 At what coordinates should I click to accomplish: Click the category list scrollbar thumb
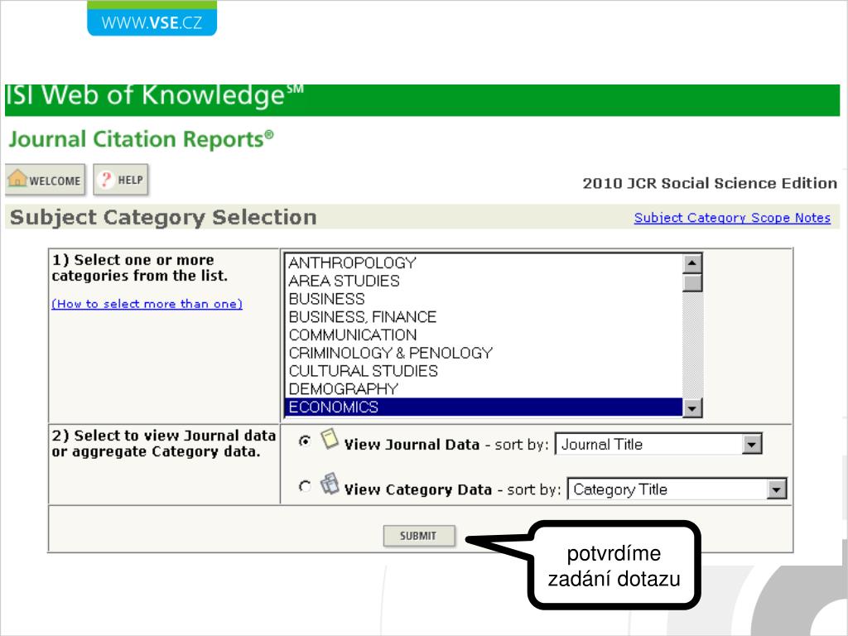tap(692, 282)
